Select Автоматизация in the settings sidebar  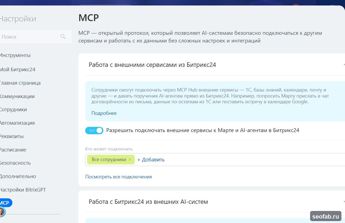click(x=17, y=123)
